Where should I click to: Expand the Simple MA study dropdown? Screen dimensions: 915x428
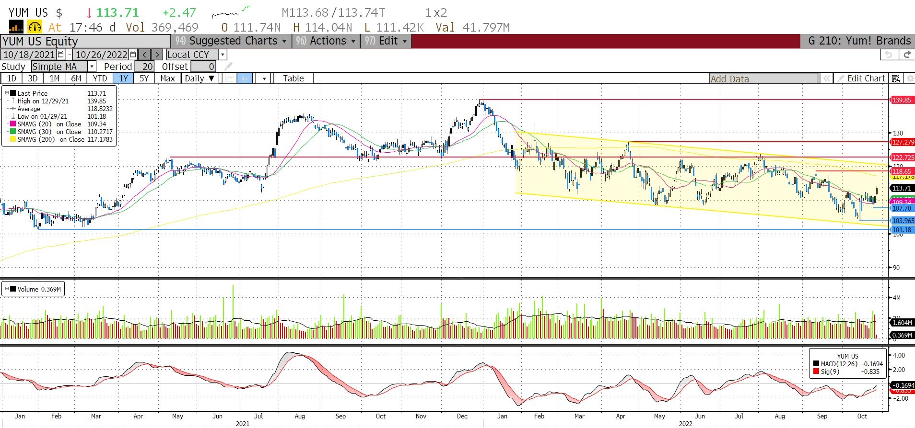point(92,67)
